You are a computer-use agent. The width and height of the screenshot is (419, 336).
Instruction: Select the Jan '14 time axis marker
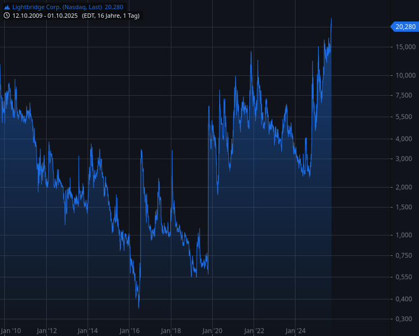pyautogui.click(x=88, y=331)
